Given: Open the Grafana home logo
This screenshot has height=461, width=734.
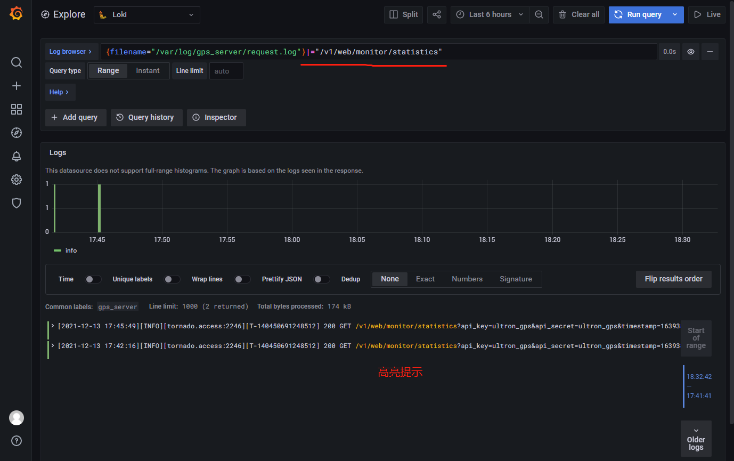Looking at the screenshot, I should (x=16, y=14).
